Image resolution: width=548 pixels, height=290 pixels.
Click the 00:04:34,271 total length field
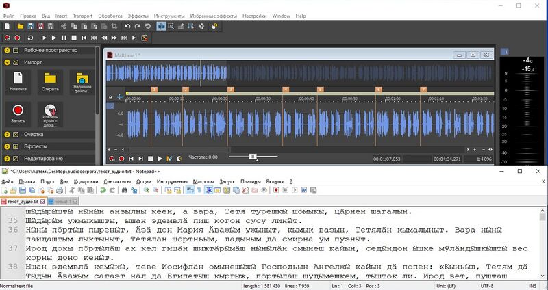pos(447,159)
